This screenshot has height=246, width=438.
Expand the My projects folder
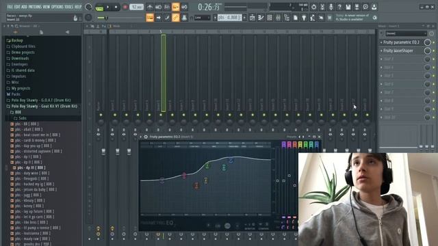tap(21, 88)
